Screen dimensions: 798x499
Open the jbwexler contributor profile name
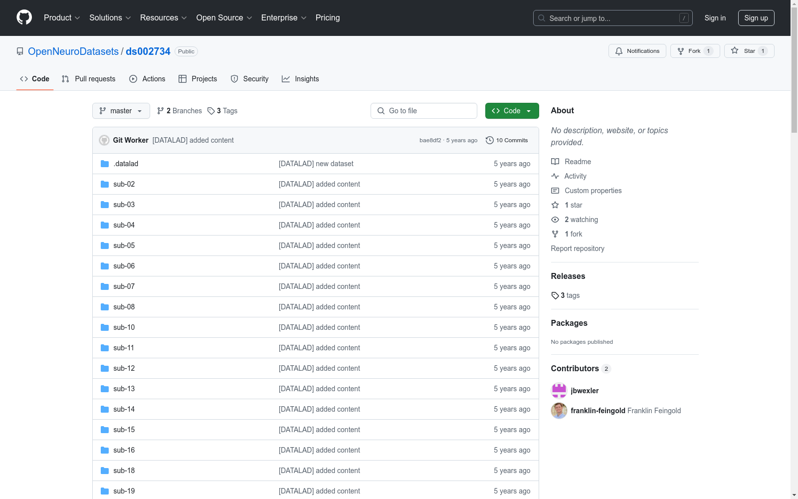585,391
